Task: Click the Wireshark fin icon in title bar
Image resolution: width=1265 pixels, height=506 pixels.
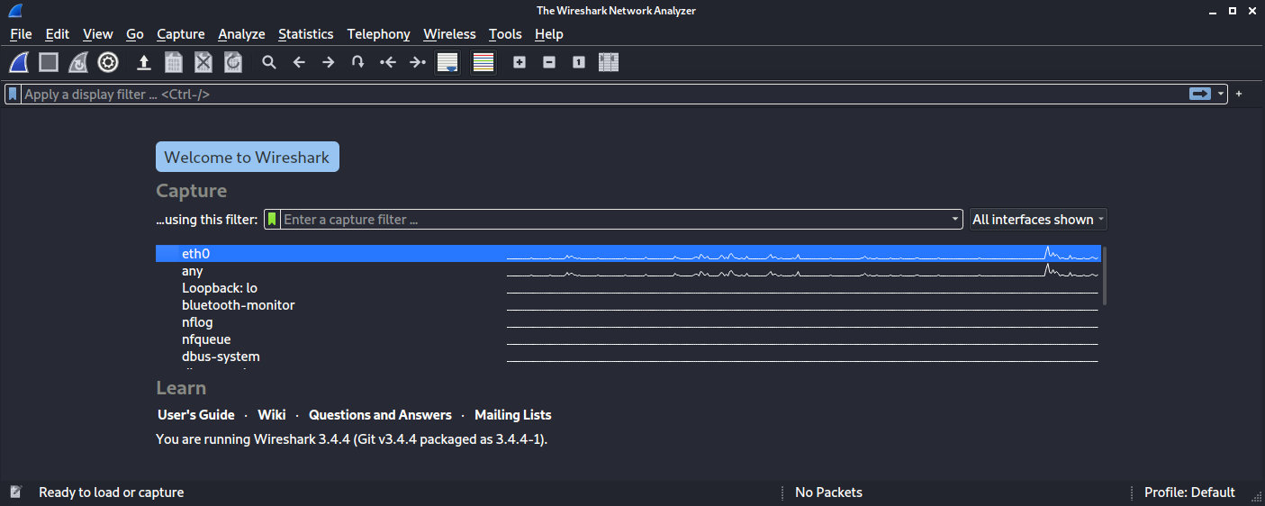Action: coord(15,11)
